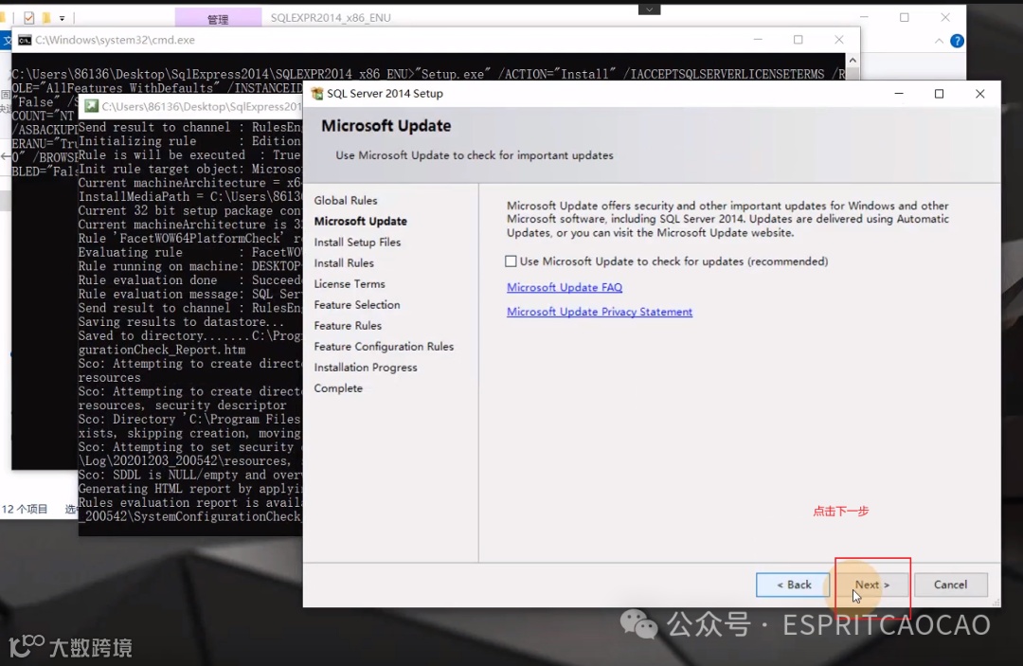Select Global Rules step in sidebar
The height and width of the screenshot is (666, 1023).
[x=346, y=200]
